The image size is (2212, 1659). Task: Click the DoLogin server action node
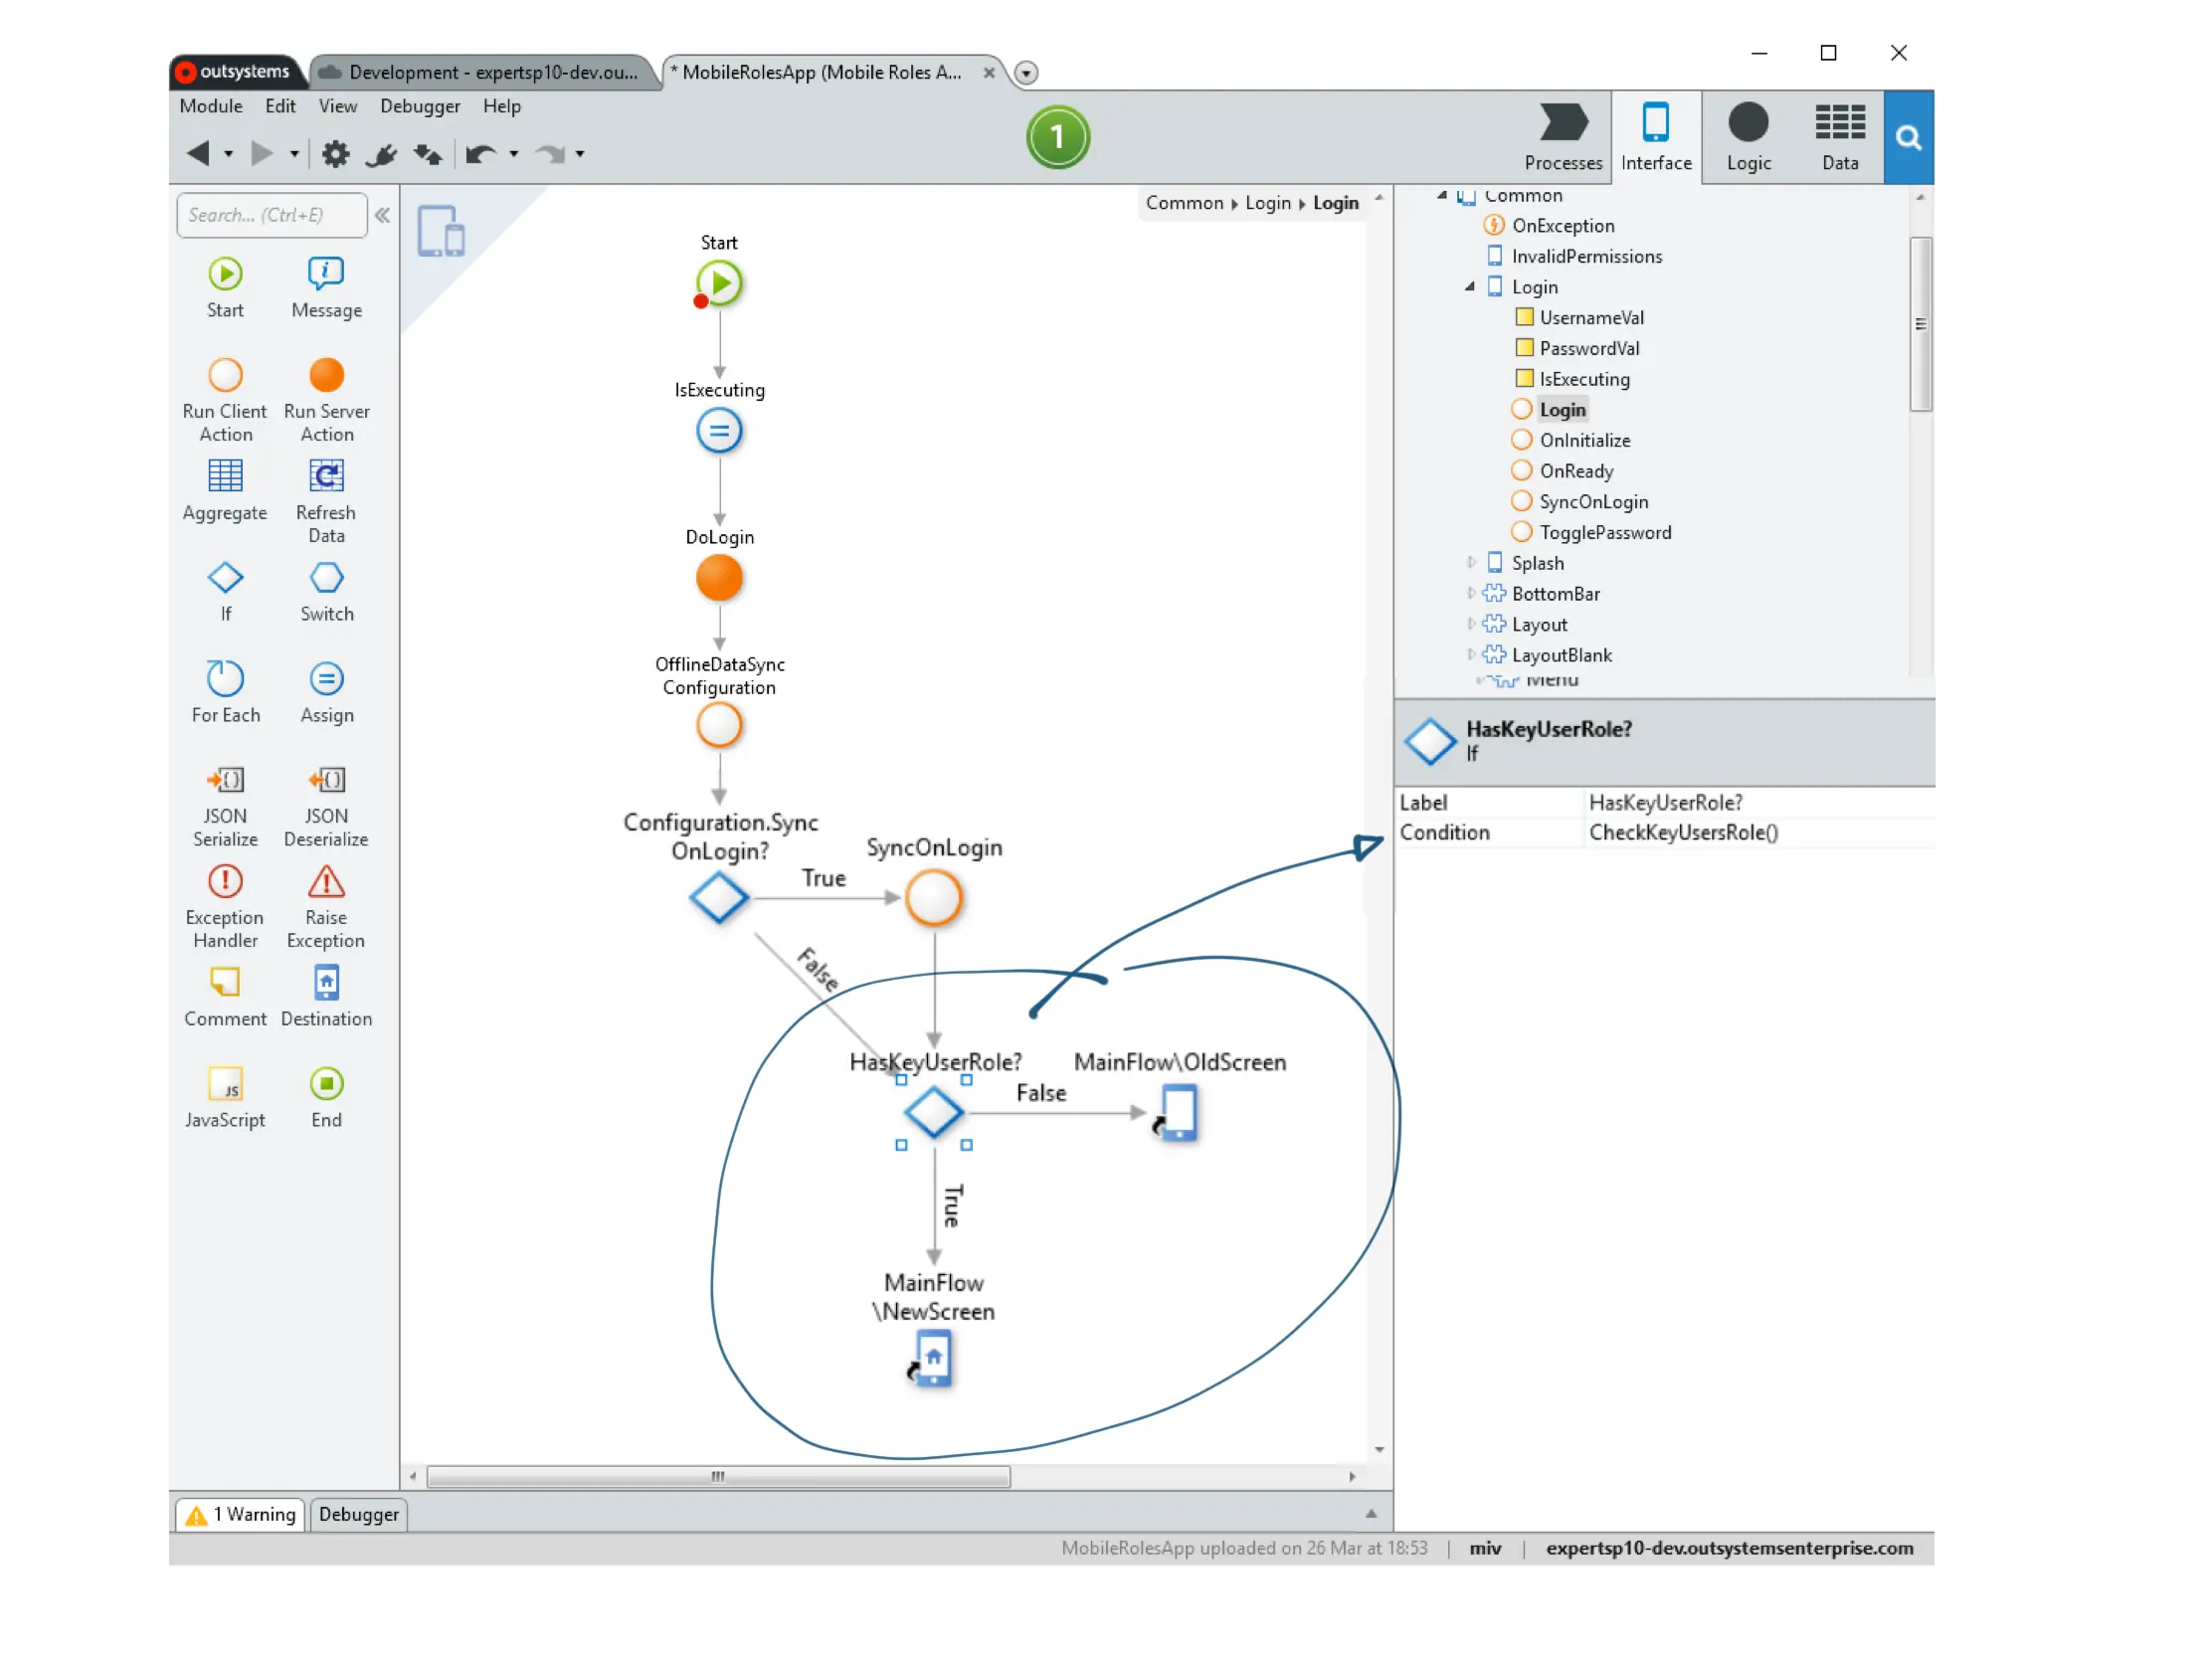click(719, 578)
